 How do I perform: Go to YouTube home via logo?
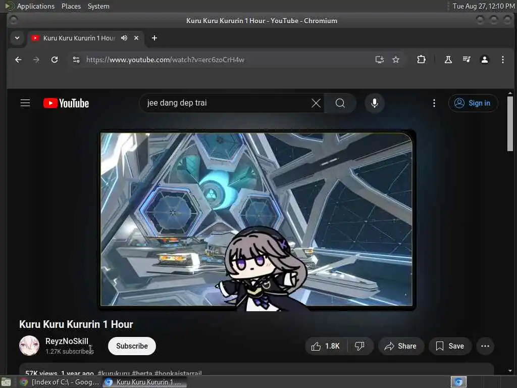(x=66, y=103)
